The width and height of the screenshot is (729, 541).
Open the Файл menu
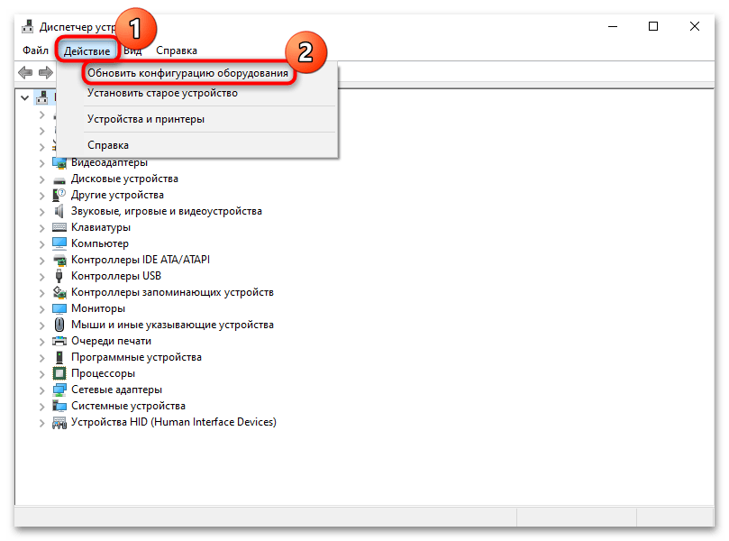[36, 50]
